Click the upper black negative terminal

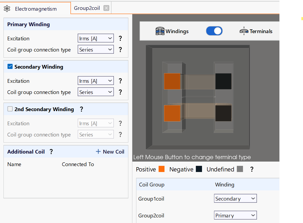point(223,81)
